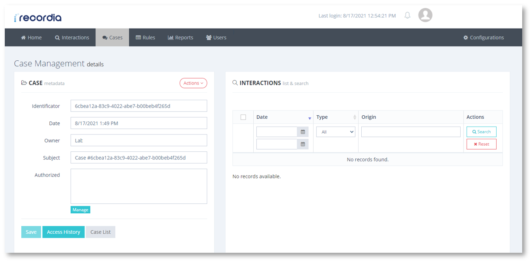Open the Type filter dropdown

coord(336,132)
